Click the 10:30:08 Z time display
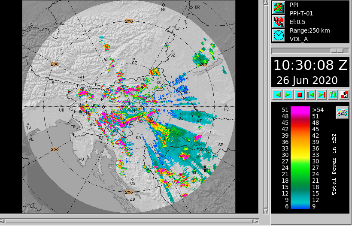Screen dimensions: 352x226 click(x=310, y=65)
